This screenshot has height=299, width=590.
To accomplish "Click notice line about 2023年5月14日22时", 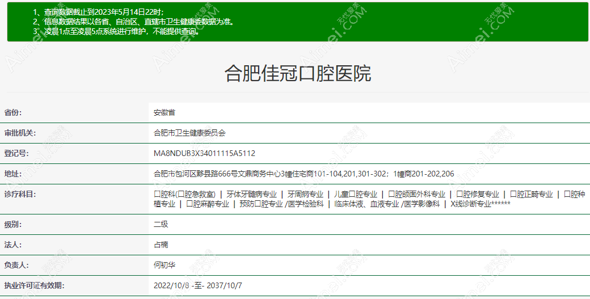I will (99, 12).
